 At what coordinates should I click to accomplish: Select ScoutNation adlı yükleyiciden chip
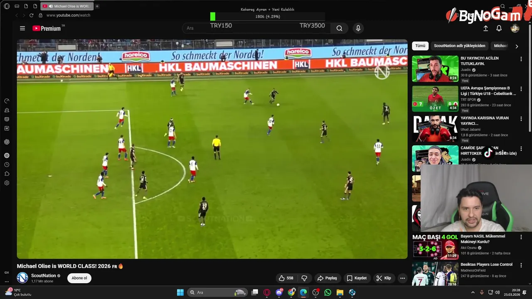pyautogui.click(x=459, y=46)
